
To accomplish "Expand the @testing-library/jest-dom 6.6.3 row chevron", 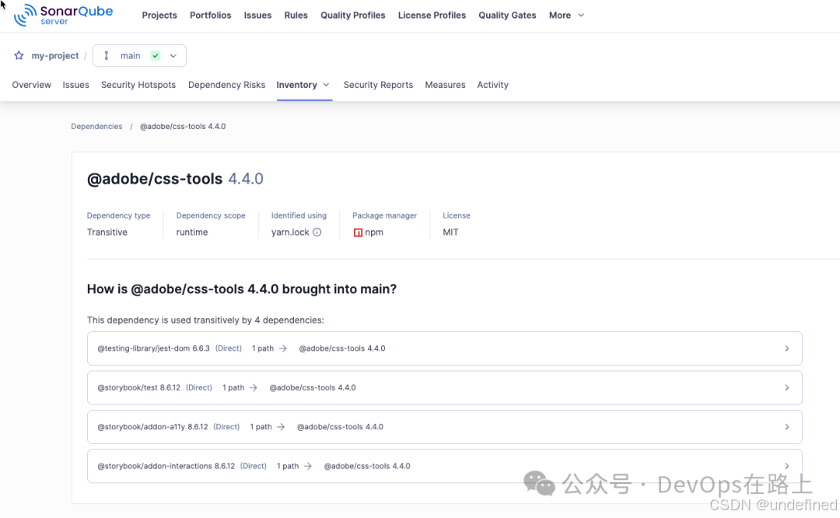I will point(786,348).
